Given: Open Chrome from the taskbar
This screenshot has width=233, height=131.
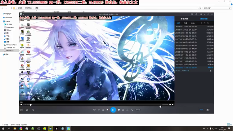Looking at the screenshot, I should point(21,129).
